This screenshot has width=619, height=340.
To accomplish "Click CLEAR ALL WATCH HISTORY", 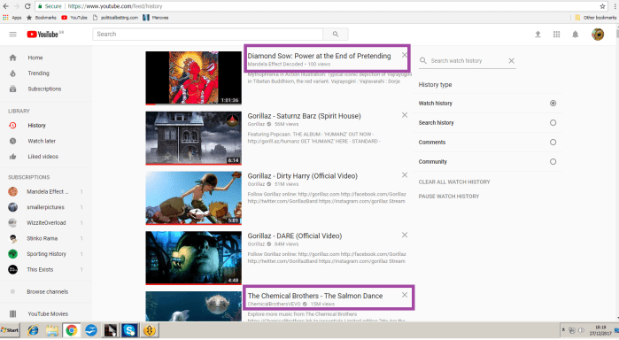I will 454,182.
